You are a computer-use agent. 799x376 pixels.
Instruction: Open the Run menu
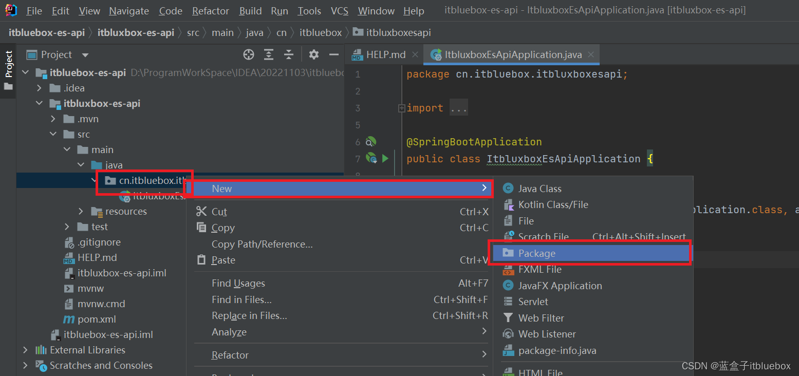tap(280, 11)
